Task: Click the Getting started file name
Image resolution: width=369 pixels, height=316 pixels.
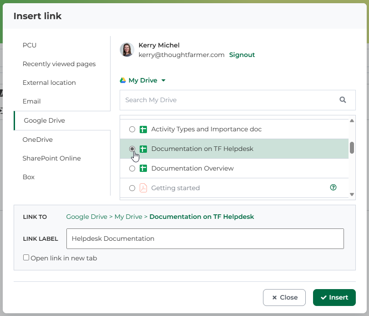Action: pos(175,188)
